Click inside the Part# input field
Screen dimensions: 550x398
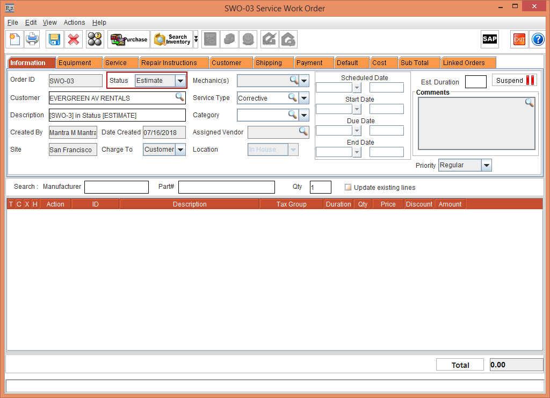coord(226,187)
